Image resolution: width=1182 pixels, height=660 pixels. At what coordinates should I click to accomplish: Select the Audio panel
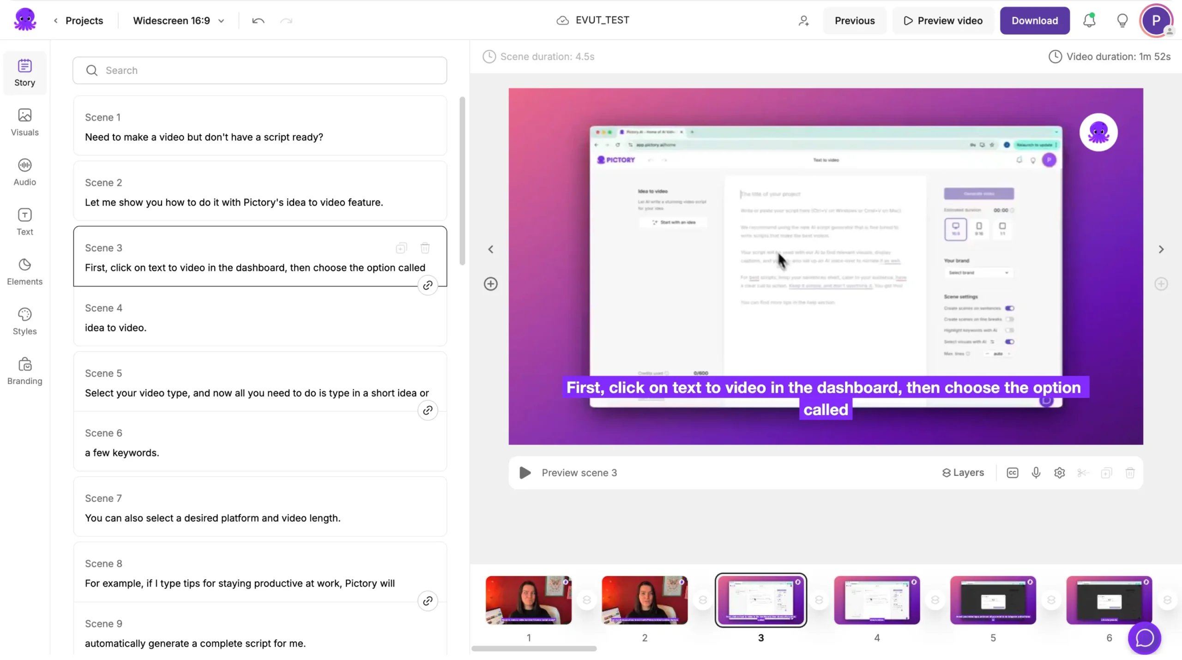click(24, 172)
